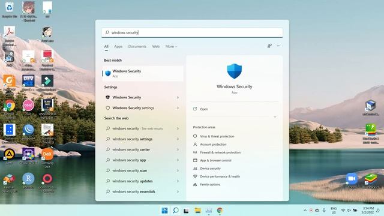This screenshot has height=216, width=384.
Task: Click the Windows Start button
Action: click(164, 211)
